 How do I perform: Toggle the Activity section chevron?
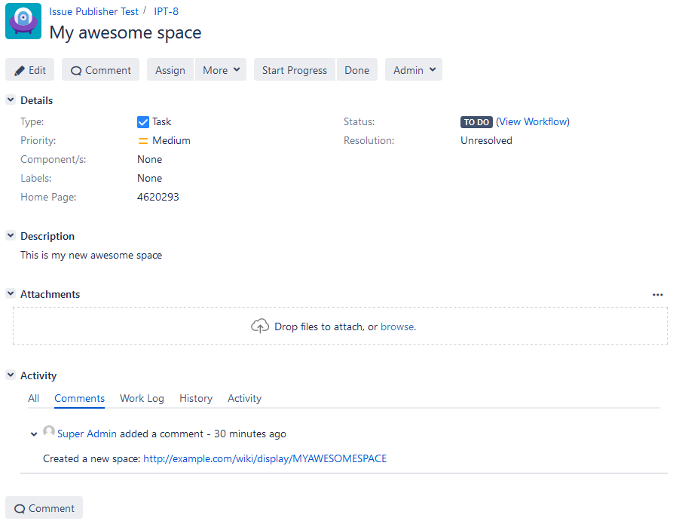11,375
